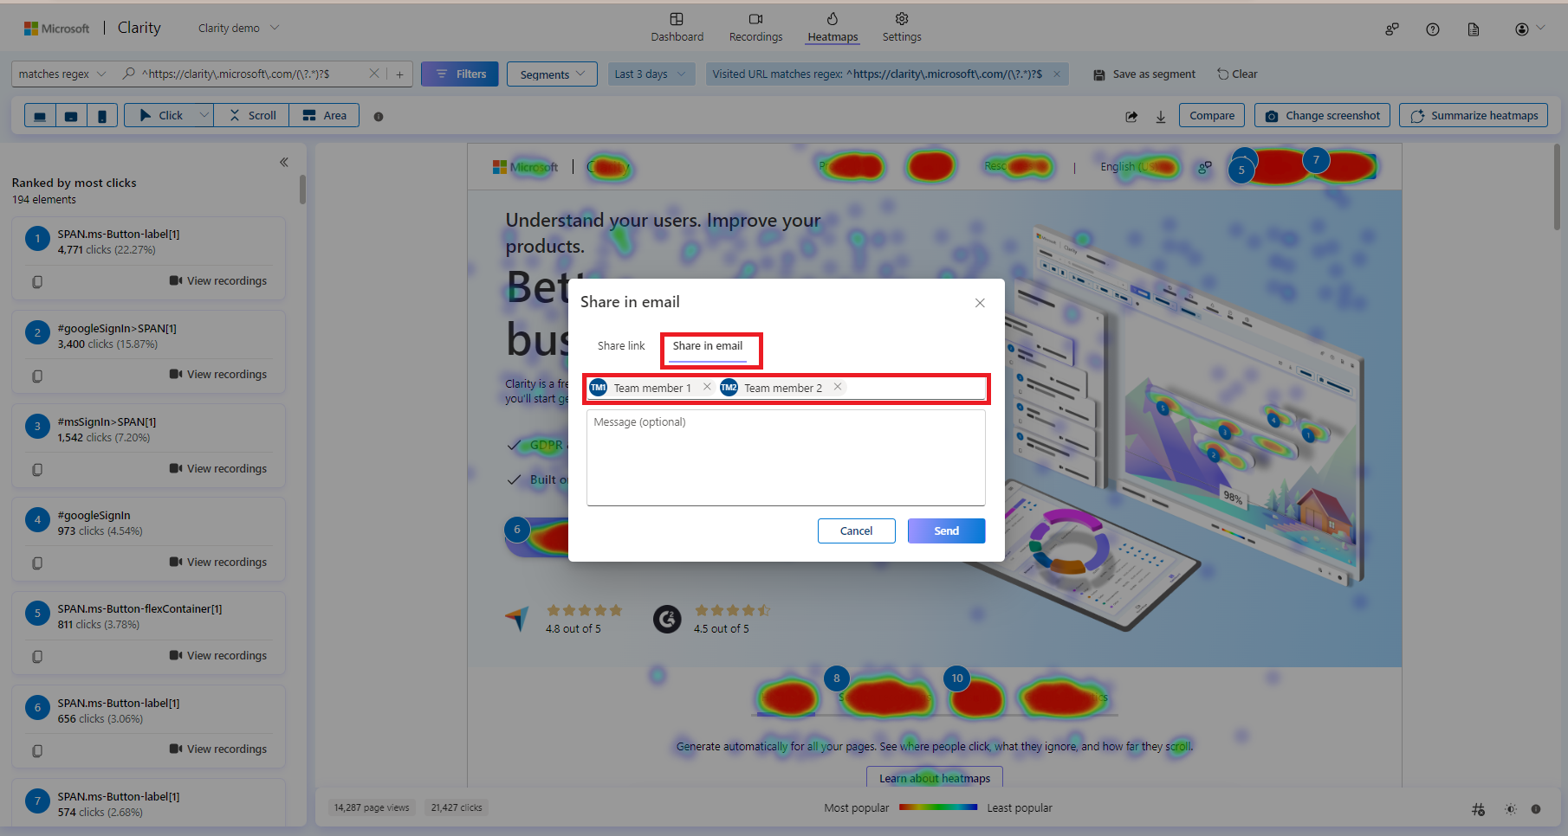
Task: Click heatmap marker number 7
Action: 1316,160
